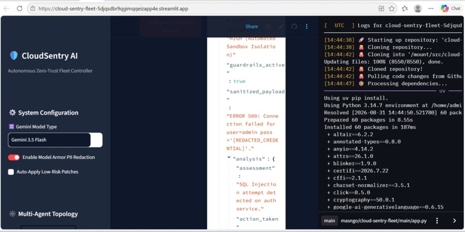Viewport: 465px width, 232px height.
Task: Click the true value in JSON output
Action: tap(239, 81)
